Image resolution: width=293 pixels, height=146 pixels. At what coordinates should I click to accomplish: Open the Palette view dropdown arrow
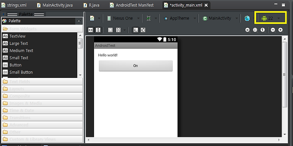pos(79,21)
